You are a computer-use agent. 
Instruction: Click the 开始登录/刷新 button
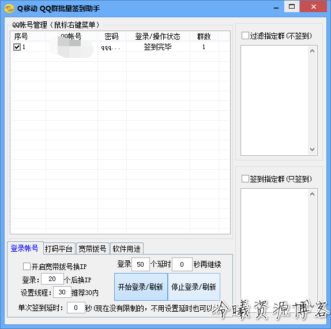click(141, 287)
